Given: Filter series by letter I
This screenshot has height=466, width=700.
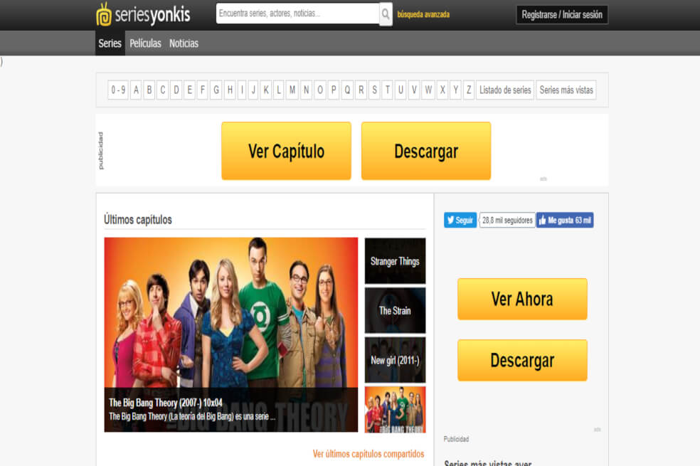Looking at the screenshot, I should point(242,90).
